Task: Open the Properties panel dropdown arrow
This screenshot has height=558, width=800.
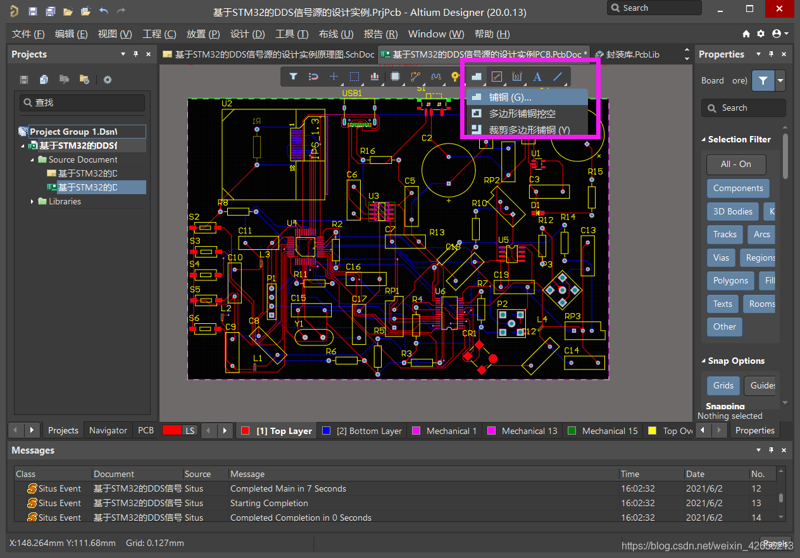Action: pyautogui.click(x=757, y=54)
